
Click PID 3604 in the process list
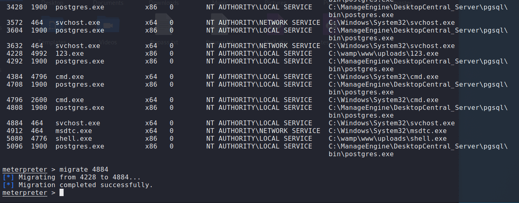(x=15, y=31)
